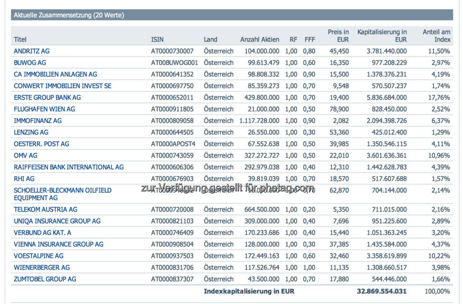
Task: Open SCHOELLER-BLECKMANN OILFIELD EQUIPMENT AG link
Action: [x=62, y=190]
